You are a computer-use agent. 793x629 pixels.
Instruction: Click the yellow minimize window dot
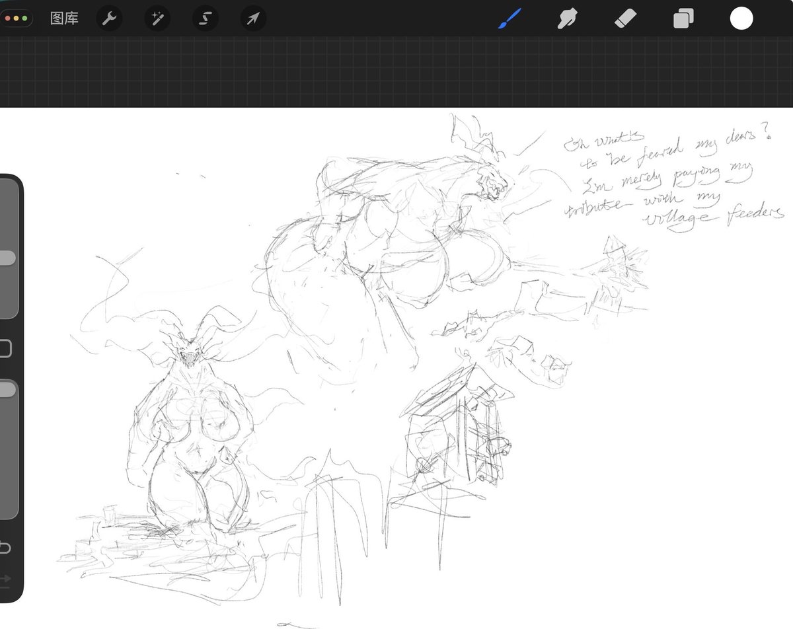point(16,18)
